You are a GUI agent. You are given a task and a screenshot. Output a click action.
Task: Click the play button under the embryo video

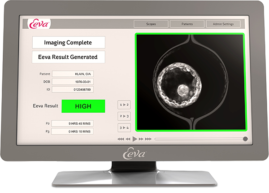(134, 139)
